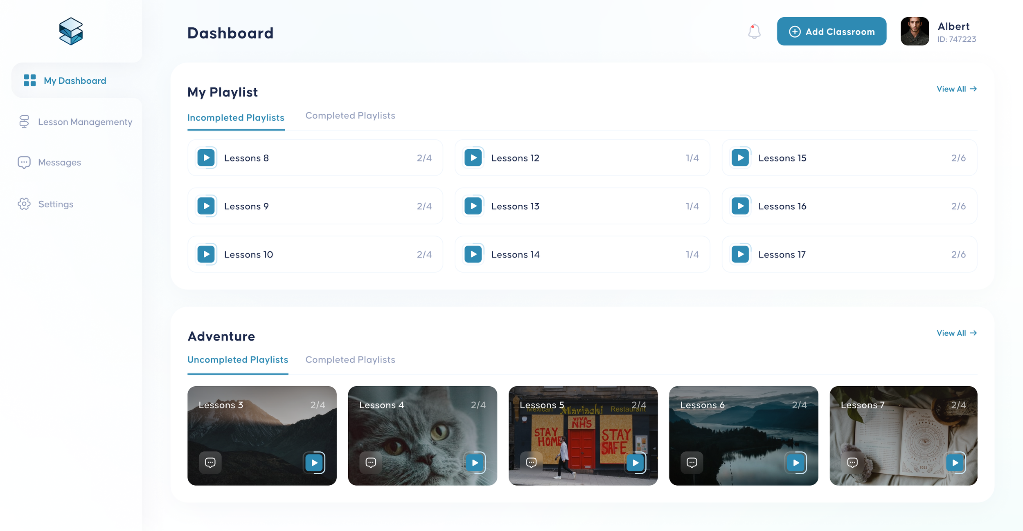Play Lessons 13
This screenshot has width=1023, height=531.
click(x=473, y=206)
